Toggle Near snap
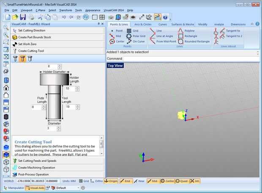This screenshot has width=262, height=193. (x=139, y=181)
